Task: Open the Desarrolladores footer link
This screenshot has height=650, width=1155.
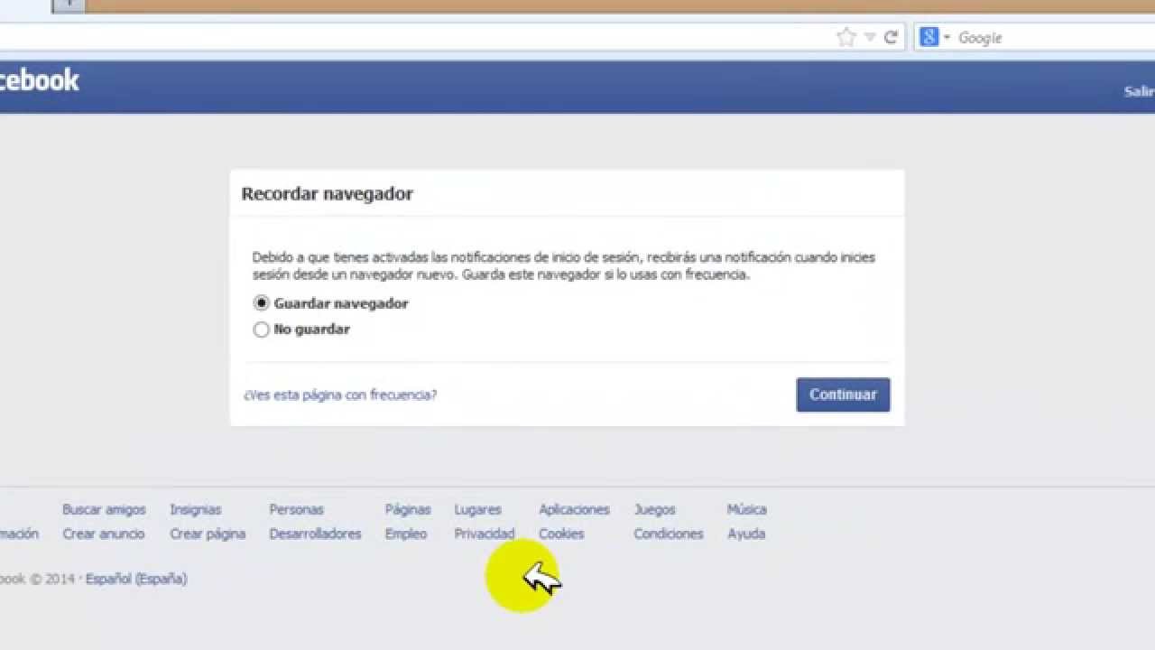Action: coord(315,534)
